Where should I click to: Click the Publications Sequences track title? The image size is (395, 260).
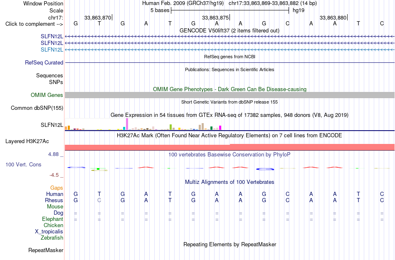tap(230, 69)
